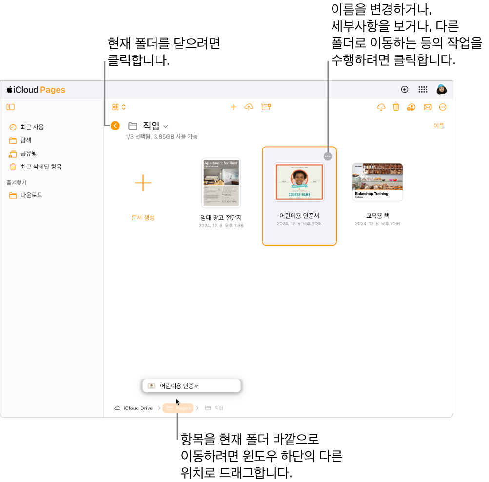Click the plus icon to create document

click(x=234, y=107)
